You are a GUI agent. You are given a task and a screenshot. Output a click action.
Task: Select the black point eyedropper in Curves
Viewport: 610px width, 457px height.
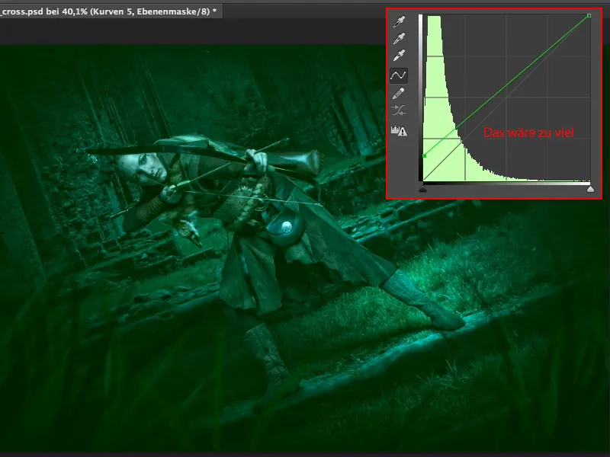point(399,22)
